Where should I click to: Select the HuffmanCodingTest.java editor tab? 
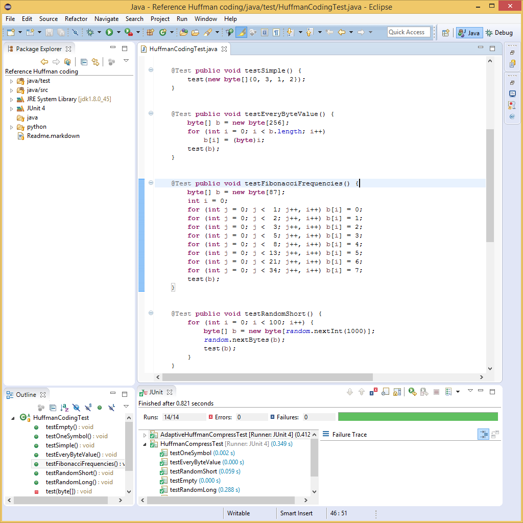(x=183, y=49)
